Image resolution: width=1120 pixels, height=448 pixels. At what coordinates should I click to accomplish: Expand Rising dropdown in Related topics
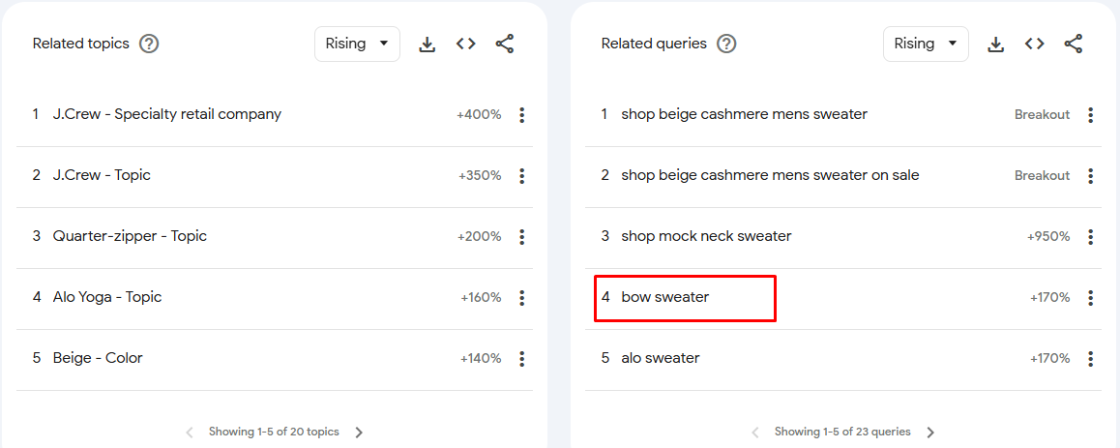coord(357,44)
